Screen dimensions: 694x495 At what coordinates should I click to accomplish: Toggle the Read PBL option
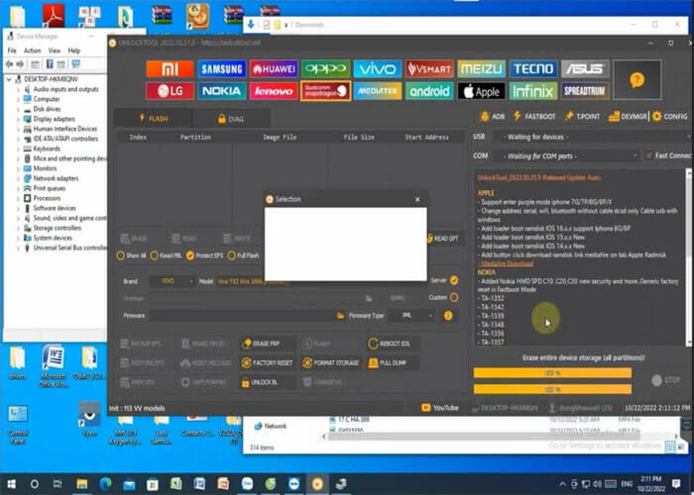(x=166, y=255)
